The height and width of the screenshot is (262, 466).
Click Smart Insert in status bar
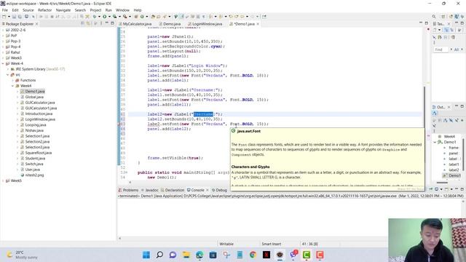[x=271, y=244]
